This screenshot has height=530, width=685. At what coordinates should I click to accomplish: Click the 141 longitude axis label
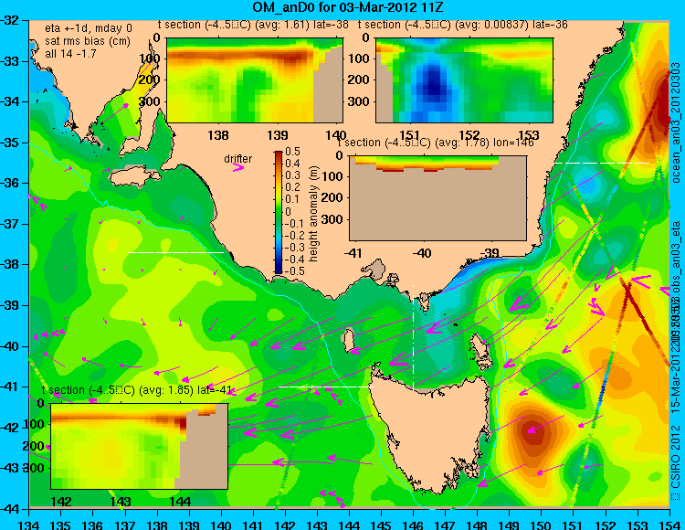click(x=253, y=525)
